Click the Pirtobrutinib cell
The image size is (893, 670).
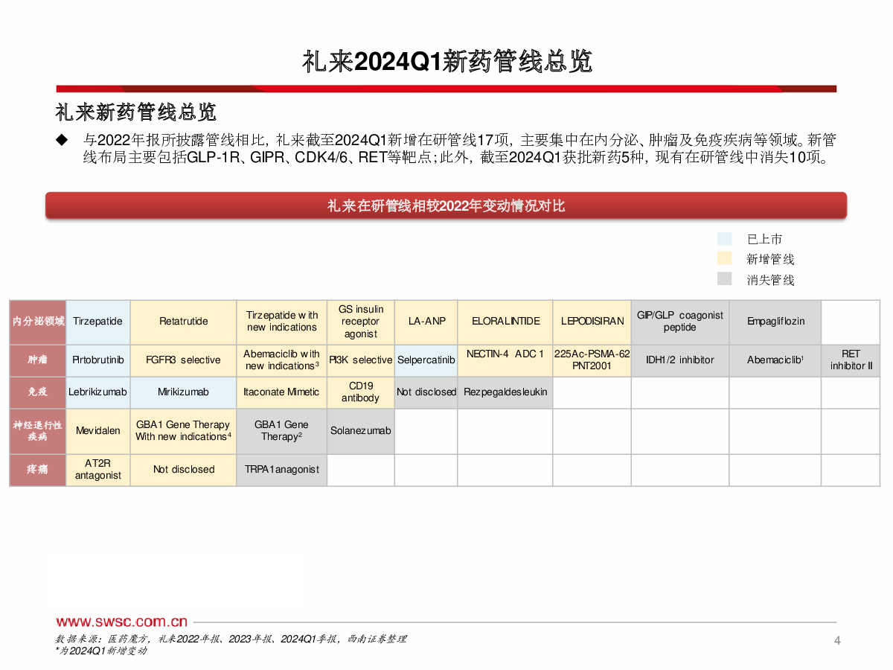pos(98,360)
